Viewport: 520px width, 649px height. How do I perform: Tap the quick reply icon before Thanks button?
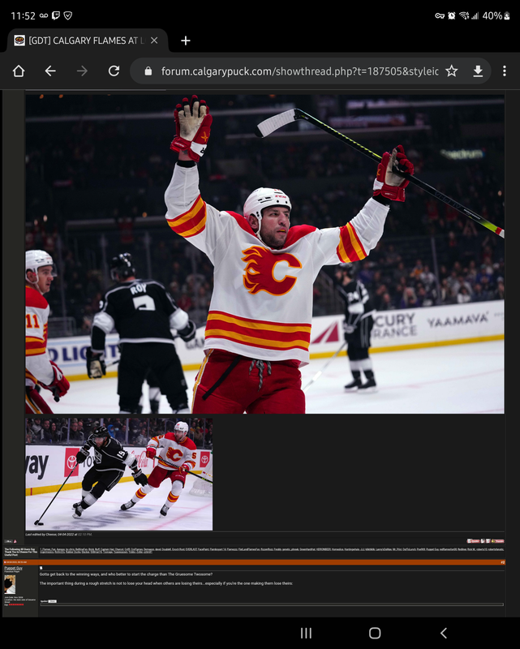(488, 541)
